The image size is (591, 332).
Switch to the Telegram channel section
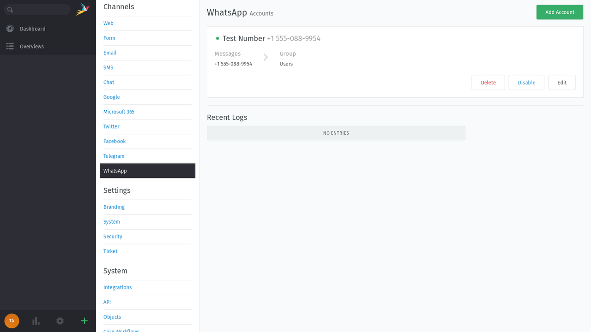tap(114, 156)
